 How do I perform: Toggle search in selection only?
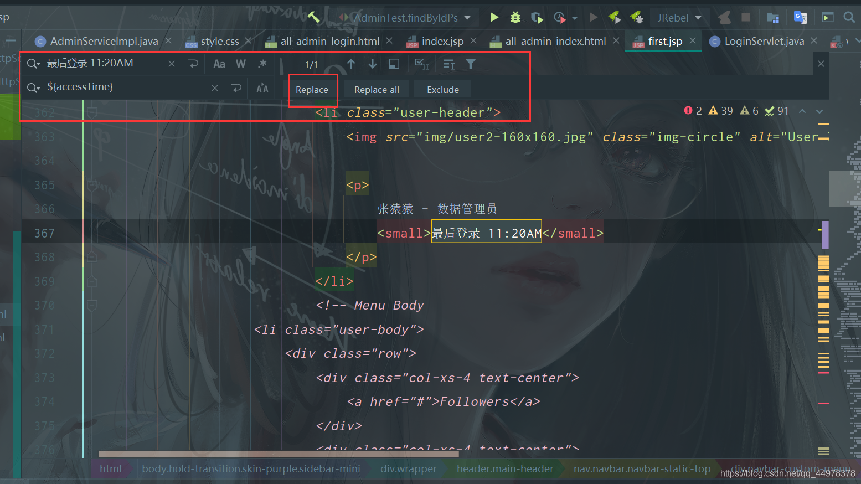coord(394,64)
